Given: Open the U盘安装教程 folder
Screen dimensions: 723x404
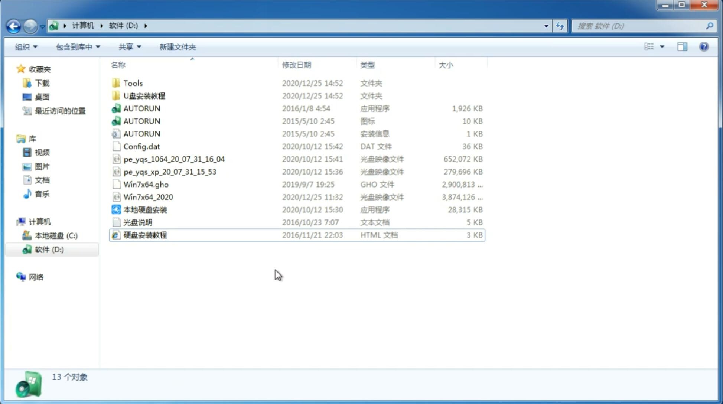Looking at the screenshot, I should tap(144, 96).
